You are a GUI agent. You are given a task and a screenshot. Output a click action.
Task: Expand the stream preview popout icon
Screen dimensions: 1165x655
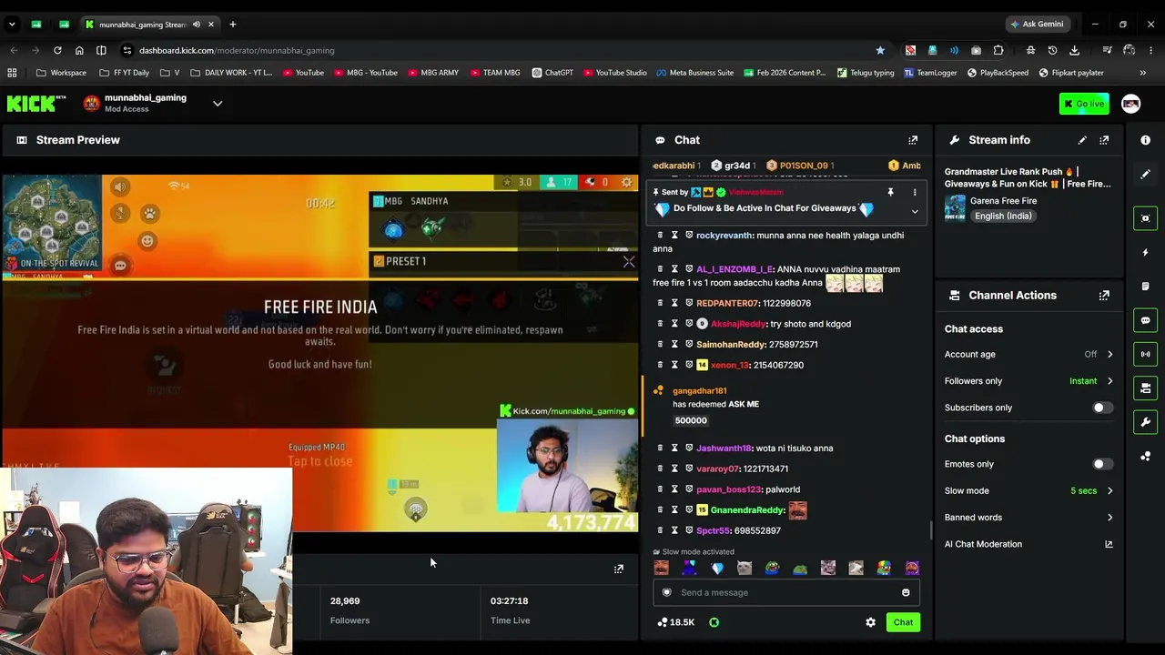point(619,569)
